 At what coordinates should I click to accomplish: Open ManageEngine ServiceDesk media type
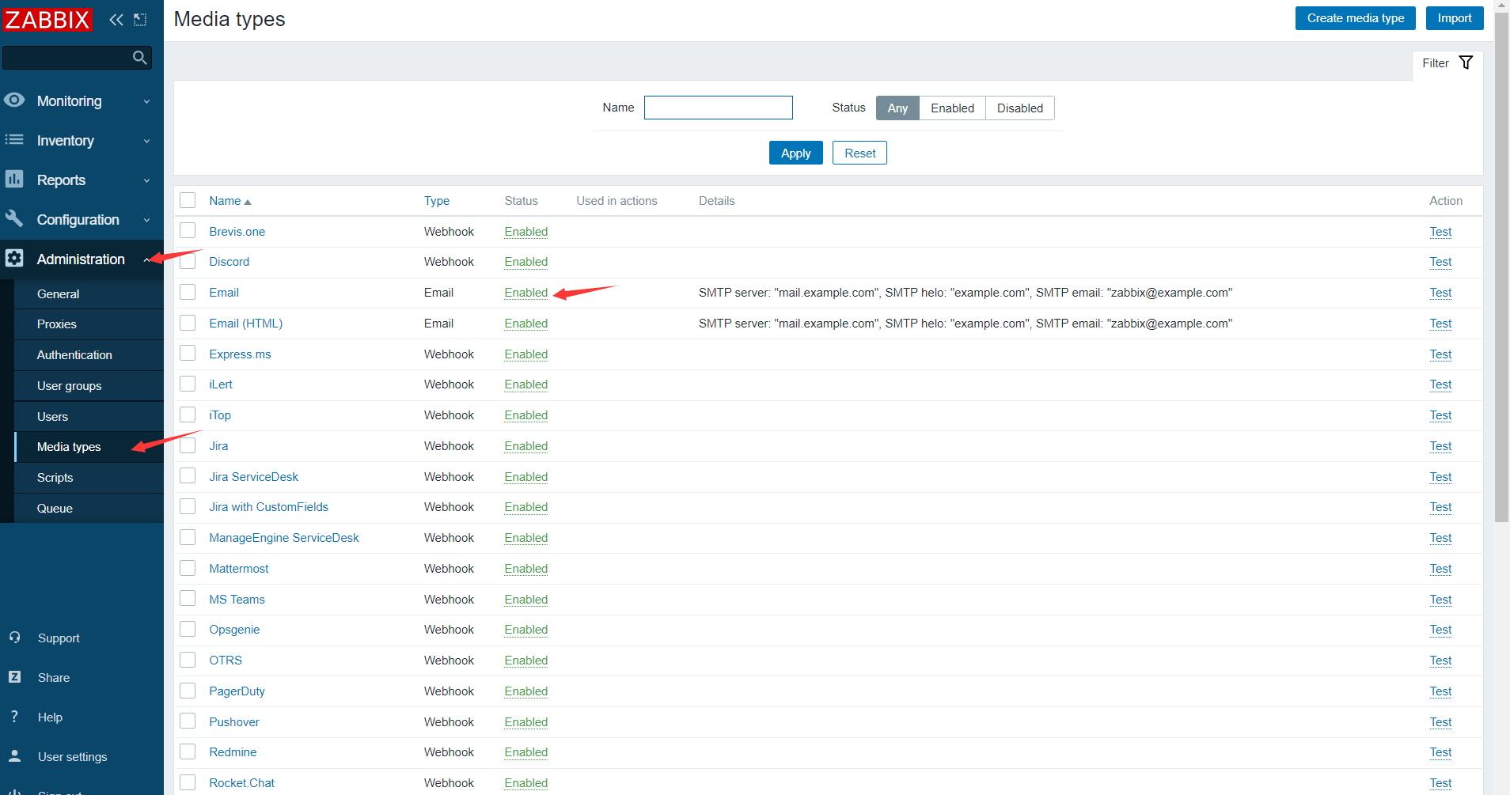284,538
